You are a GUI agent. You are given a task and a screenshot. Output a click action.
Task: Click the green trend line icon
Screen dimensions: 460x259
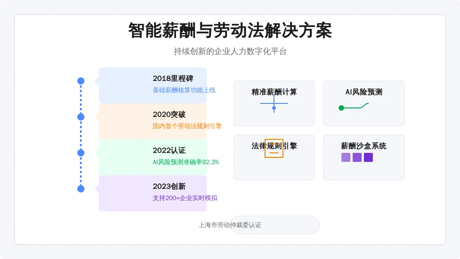click(354, 107)
